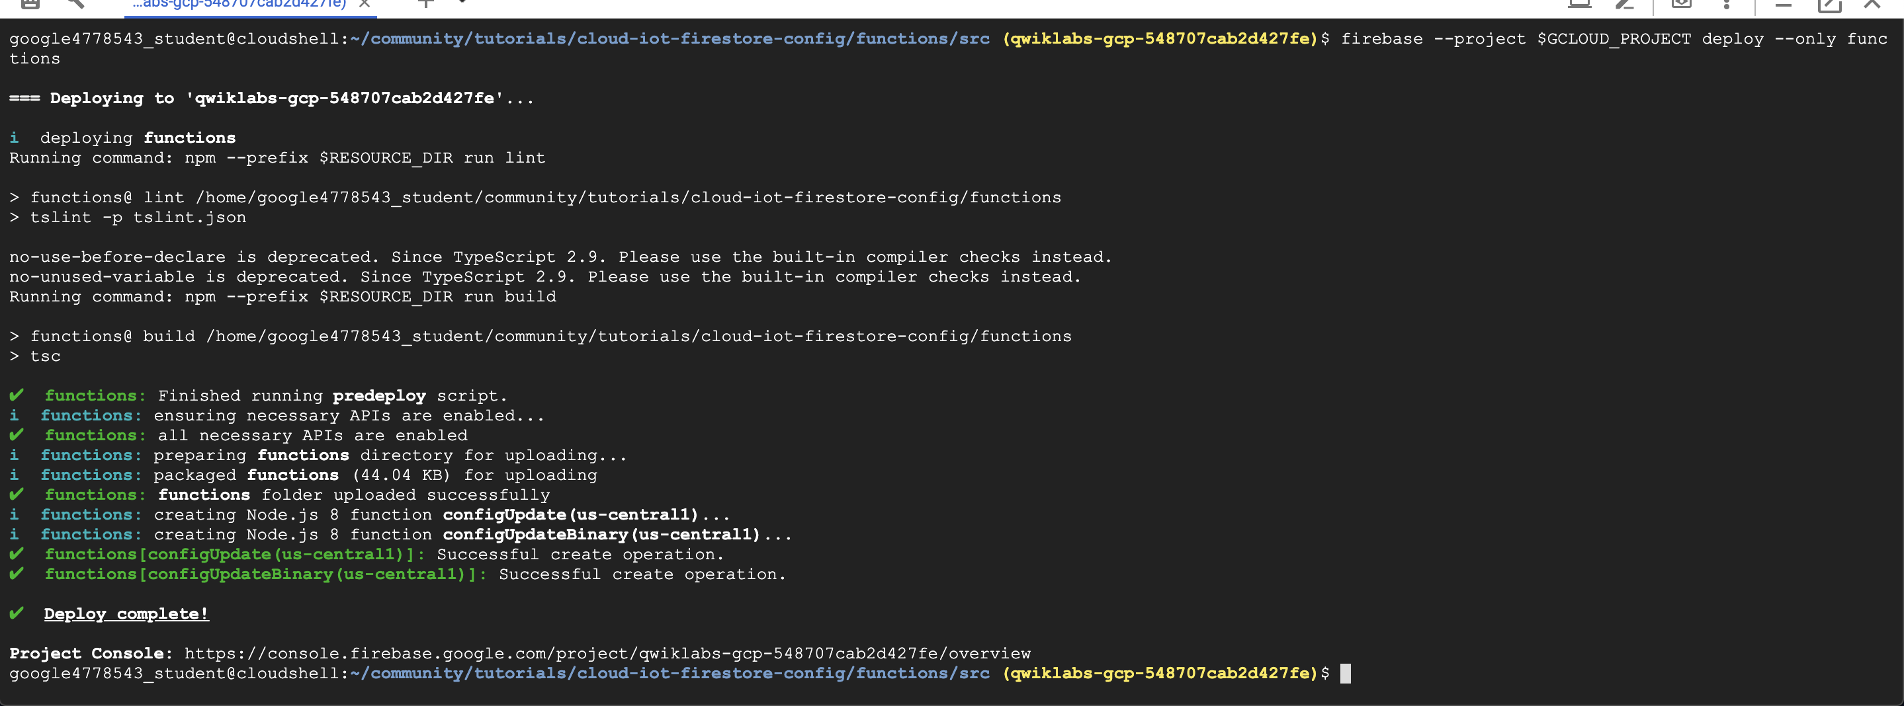Click the green checkmark beside Deploy complete
The image size is (1904, 706).
point(15,613)
